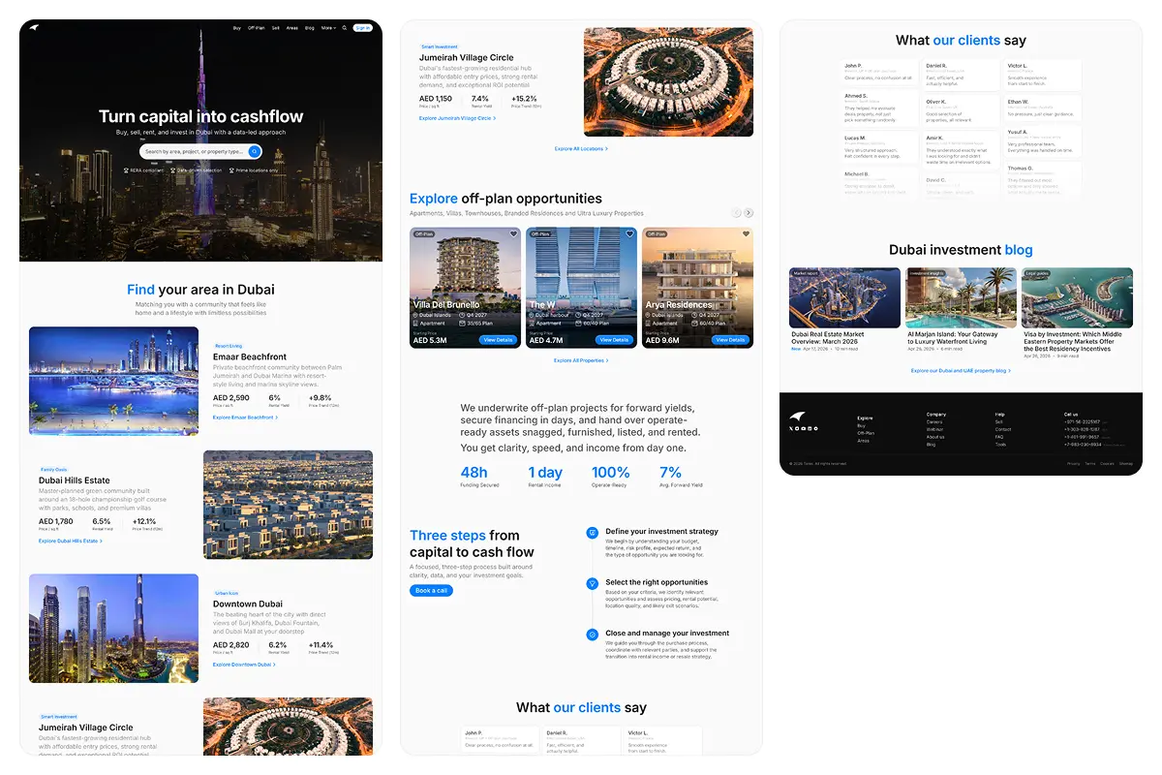The height and width of the screenshot is (775, 1162).
Task: Open the Blog menu item in the header
Action: pyautogui.click(x=310, y=28)
